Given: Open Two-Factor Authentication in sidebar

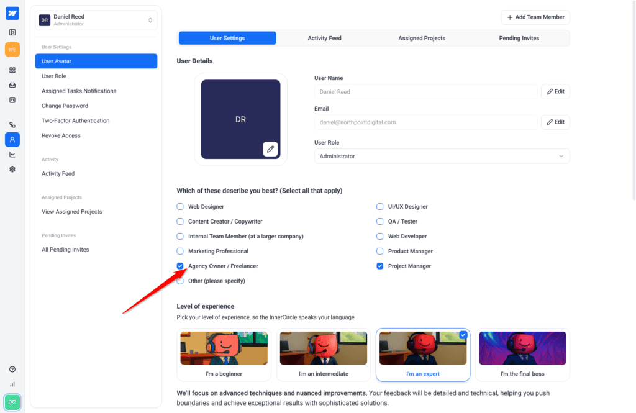Looking at the screenshot, I should (75, 121).
